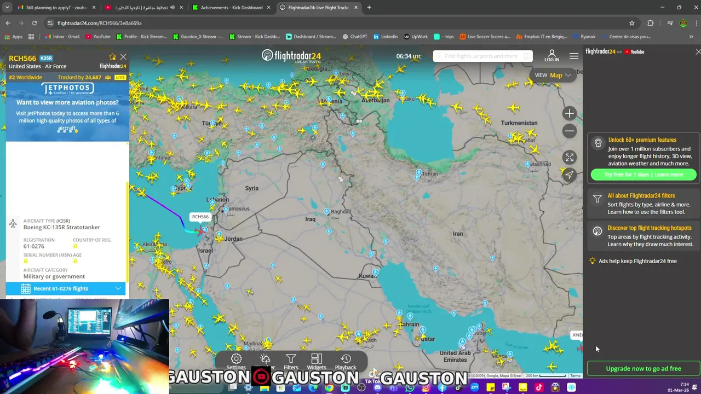Center map on my location arrow icon
This screenshot has height=394, width=701.
coord(570,175)
